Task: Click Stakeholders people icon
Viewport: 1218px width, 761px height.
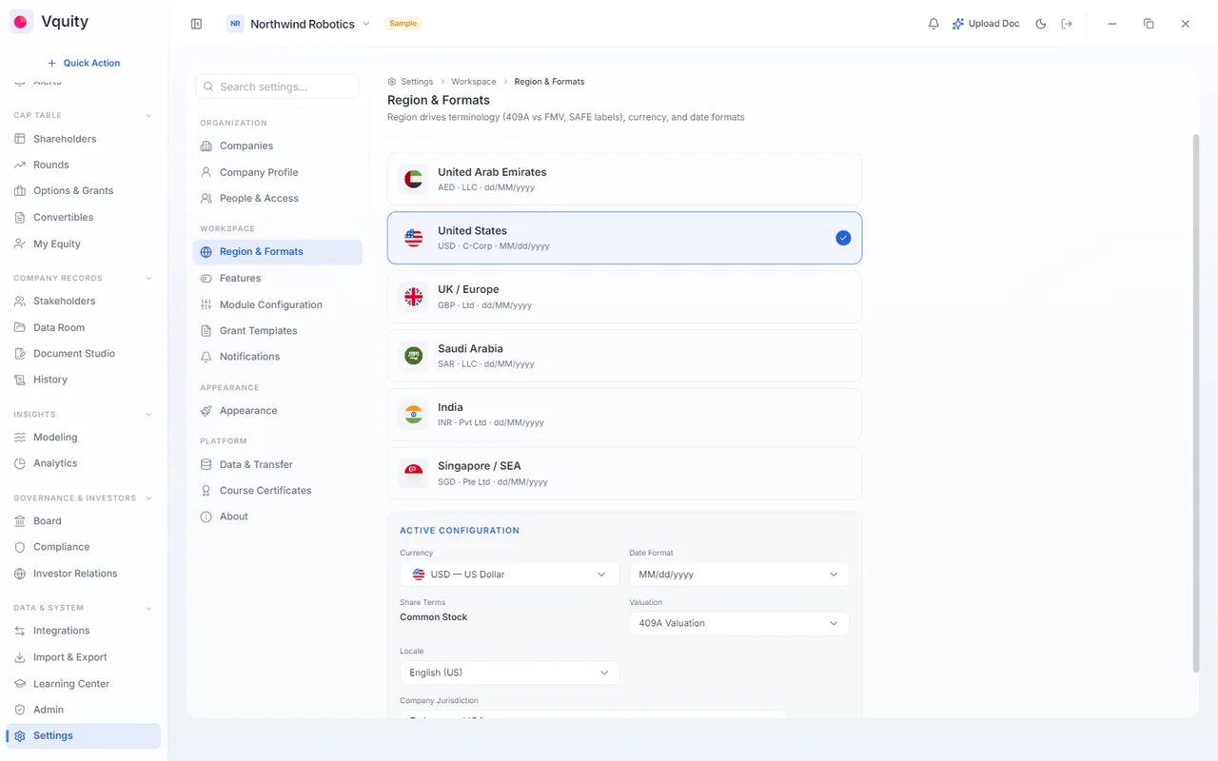Action: 20,301
